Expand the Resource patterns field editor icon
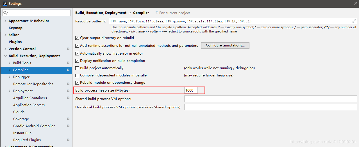359x147 pixels. [x=354, y=21]
